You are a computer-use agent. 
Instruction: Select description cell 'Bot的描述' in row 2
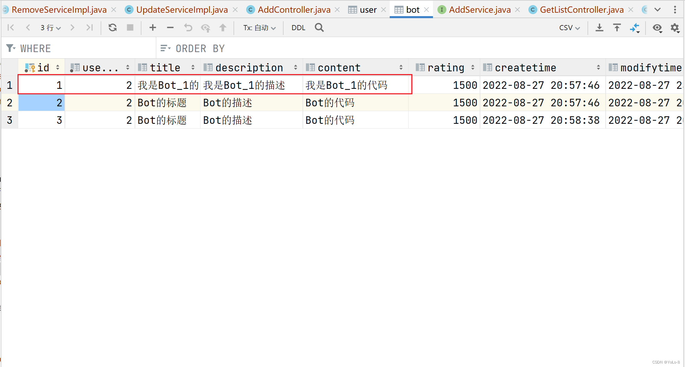[x=251, y=103]
